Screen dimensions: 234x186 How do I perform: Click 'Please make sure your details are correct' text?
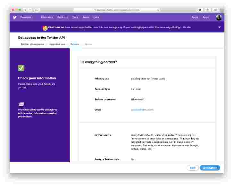tap(37, 86)
